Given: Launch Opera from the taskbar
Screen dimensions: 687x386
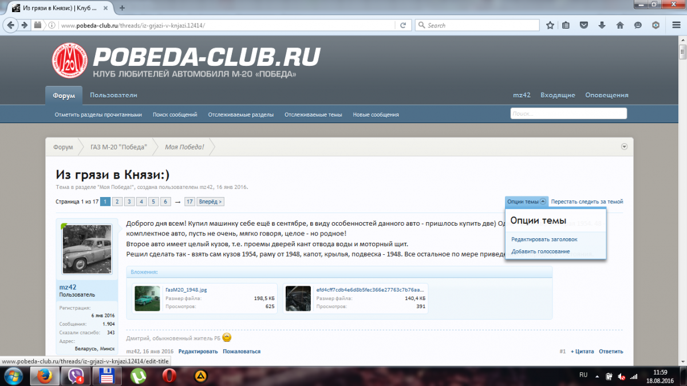Looking at the screenshot, I should coord(169,376).
